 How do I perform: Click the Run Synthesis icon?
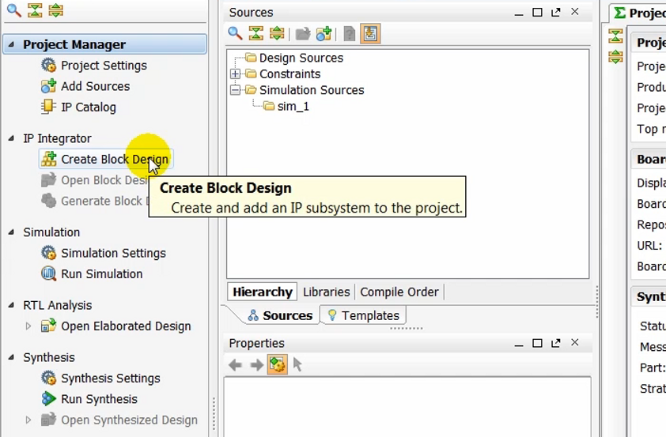tap(49, 399)
